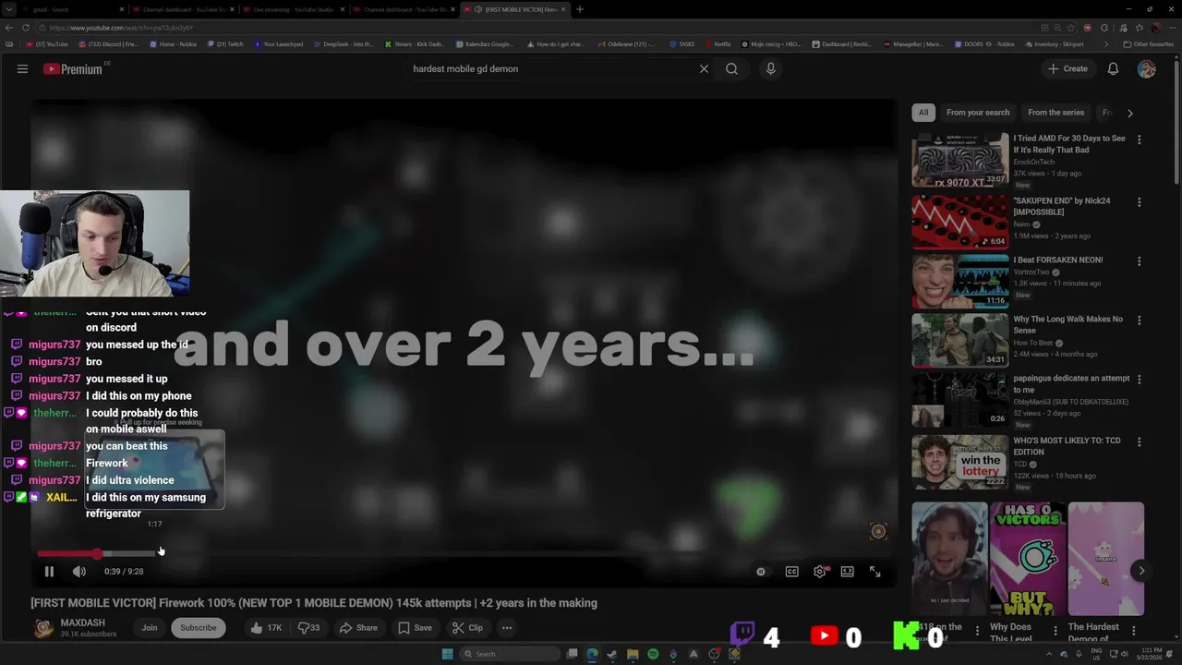Viewport: 1182px width, 665px height.
Task: Select the All filter chip
Action: pyautogui.click(x=923, y=113)
